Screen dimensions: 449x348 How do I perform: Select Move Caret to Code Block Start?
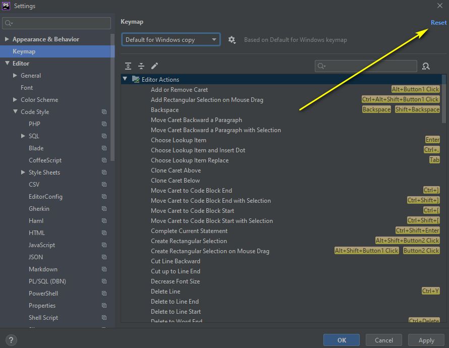[x=280, y=211]
